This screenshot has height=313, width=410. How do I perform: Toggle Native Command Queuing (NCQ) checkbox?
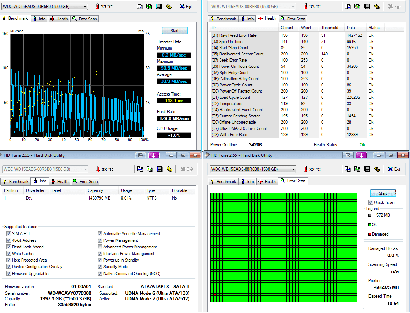pos(100,273)
